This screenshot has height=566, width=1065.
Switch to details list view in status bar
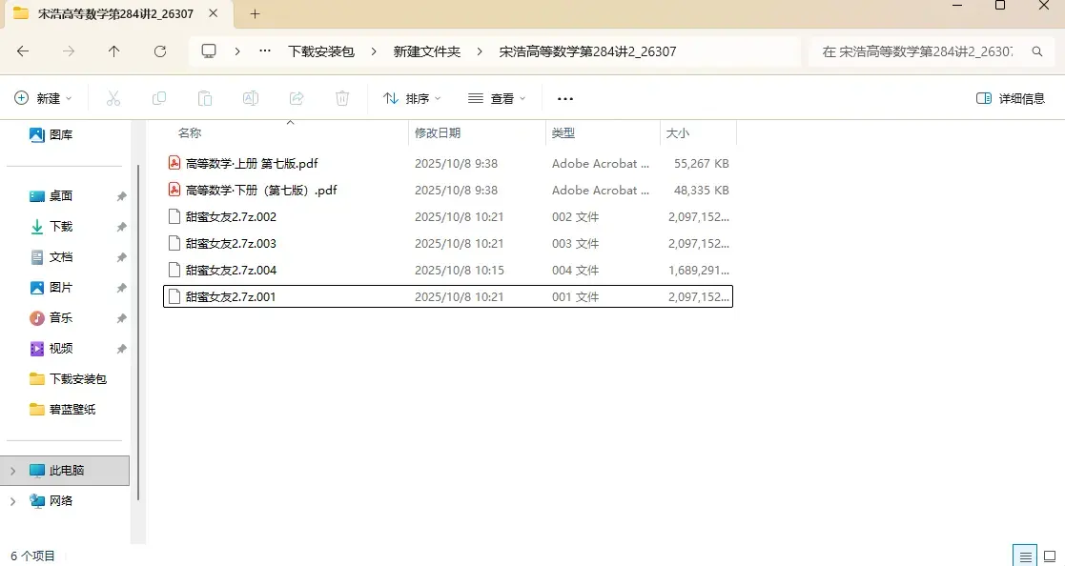(x=1025, y=556)
